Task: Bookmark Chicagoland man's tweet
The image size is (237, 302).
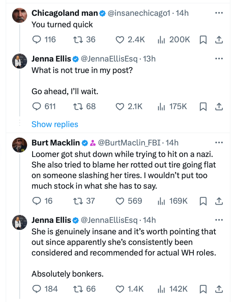Action: 203,40
